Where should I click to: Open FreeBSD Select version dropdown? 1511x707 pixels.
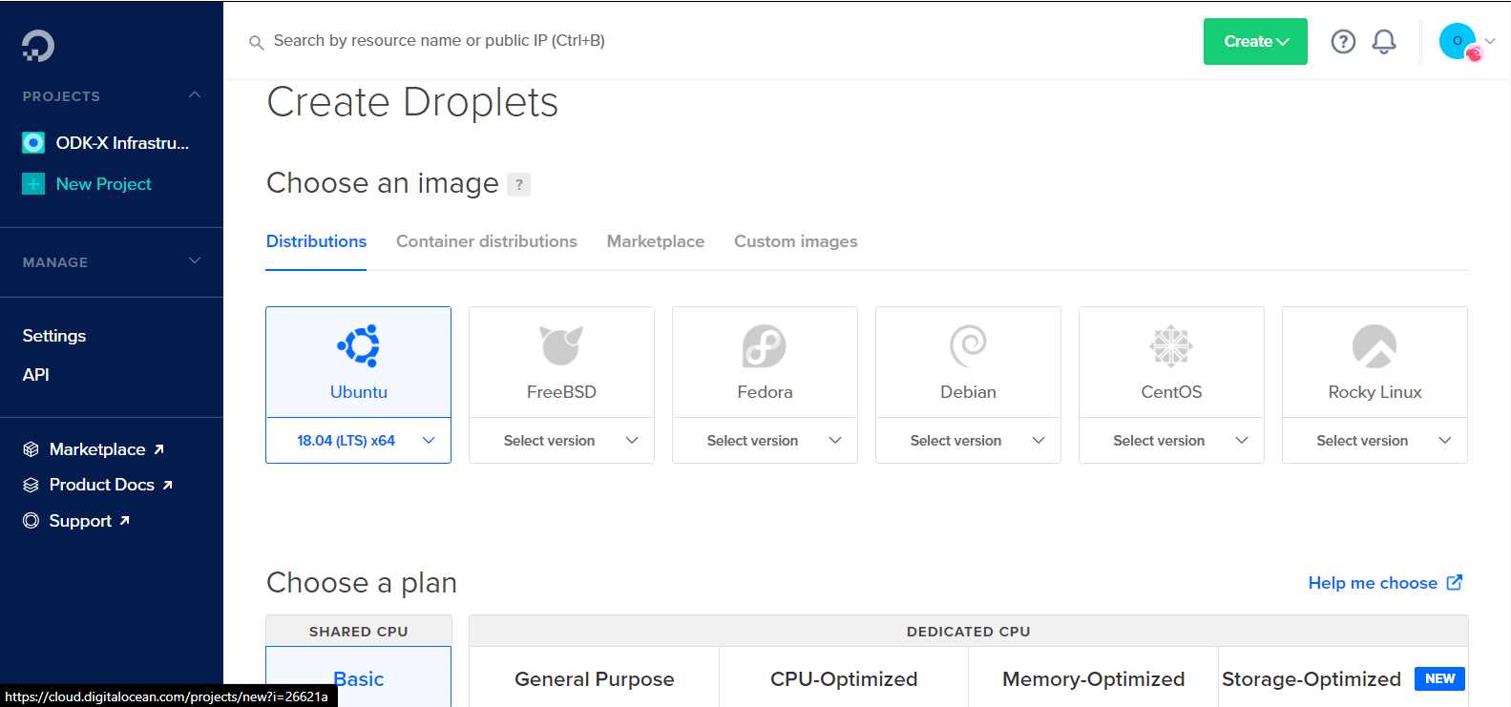(x=561, y=441)
